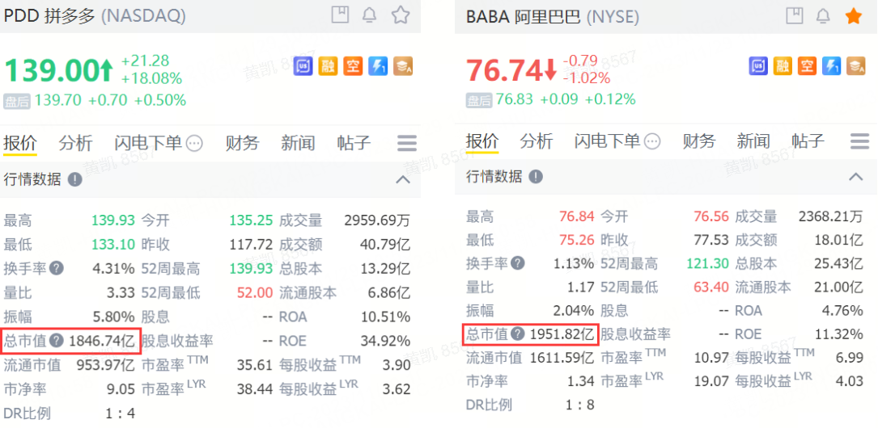This screenshot has width=878, height=428.
Task: Collapse the PDD 行情数据 section
Action: (403, 180)
